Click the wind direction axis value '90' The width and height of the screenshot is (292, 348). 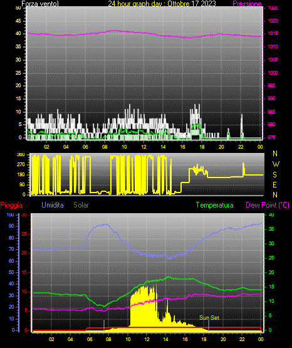tap(22, 184)
